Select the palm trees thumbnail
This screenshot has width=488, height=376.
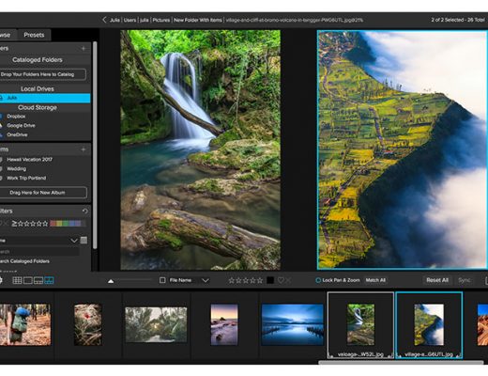coord(156,324)
